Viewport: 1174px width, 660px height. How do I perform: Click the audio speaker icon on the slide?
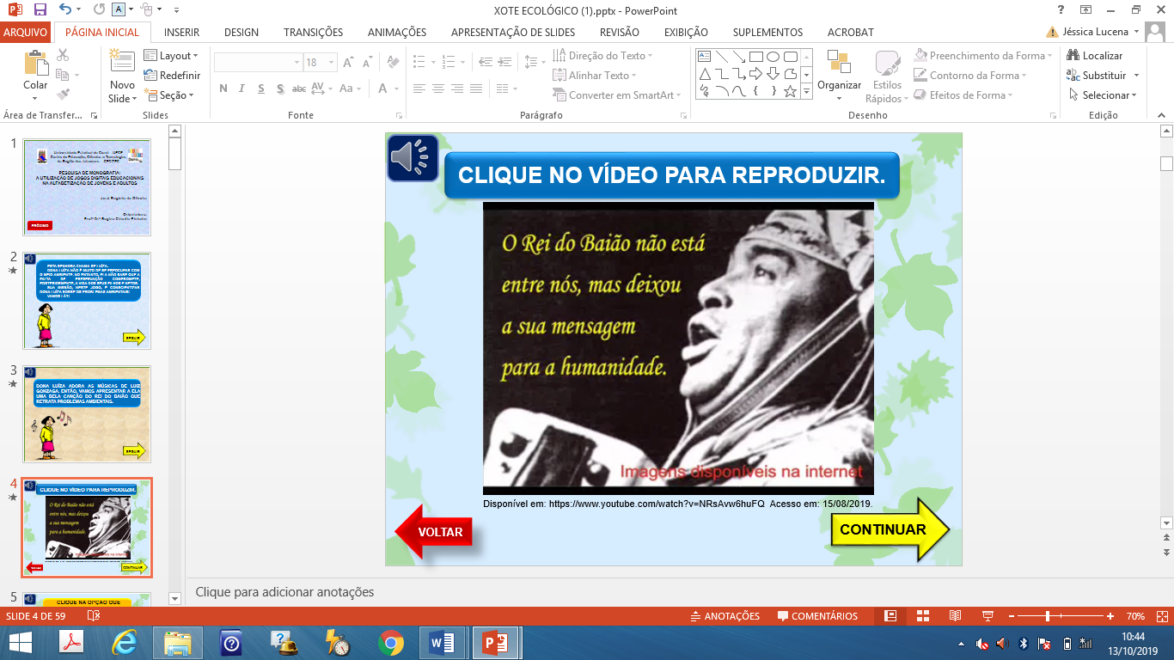(413, 157)
